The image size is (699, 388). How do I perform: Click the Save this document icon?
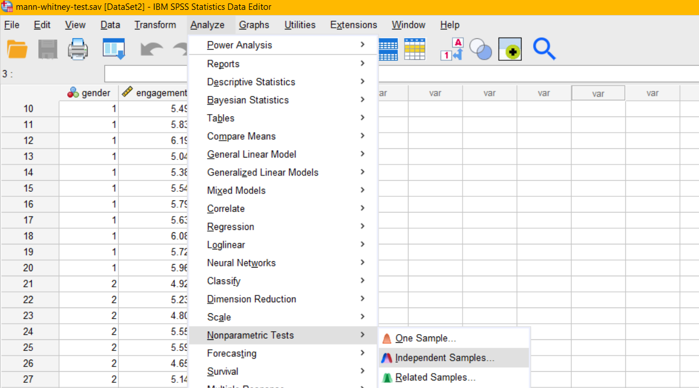click(48, 50)
